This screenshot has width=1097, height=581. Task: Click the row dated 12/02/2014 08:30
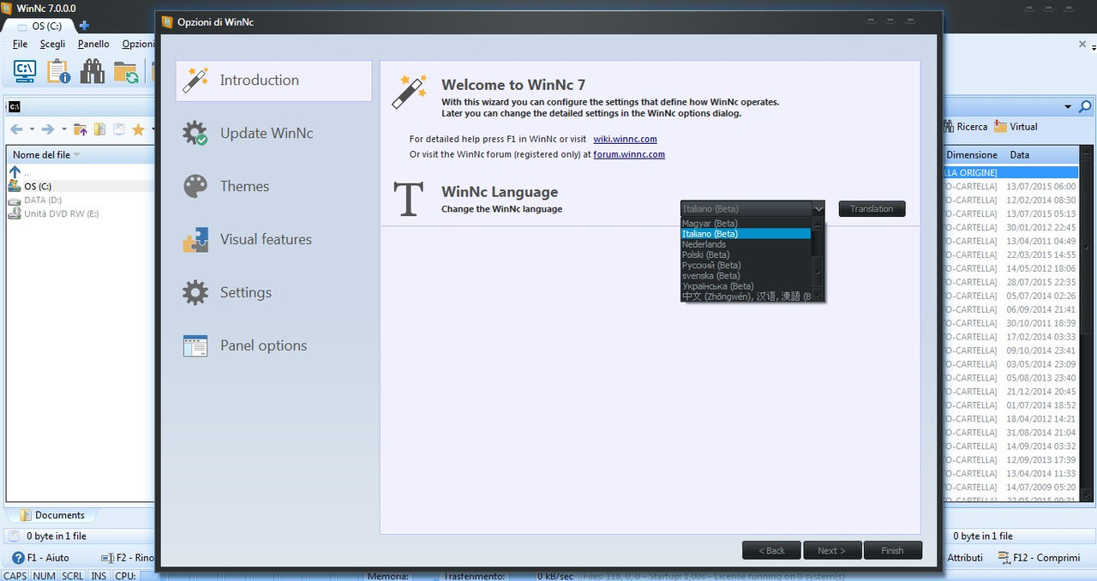tap(1010, 200)
